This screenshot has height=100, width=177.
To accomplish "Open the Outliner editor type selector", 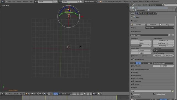I will click(x=132, y=5).
